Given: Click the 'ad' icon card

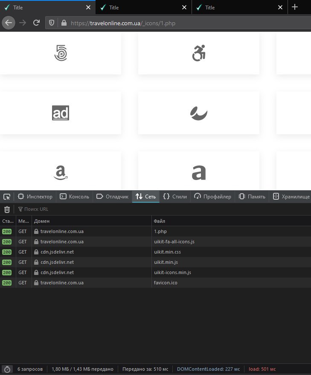Looking at the screenshot, I should (x=61, y=112).
